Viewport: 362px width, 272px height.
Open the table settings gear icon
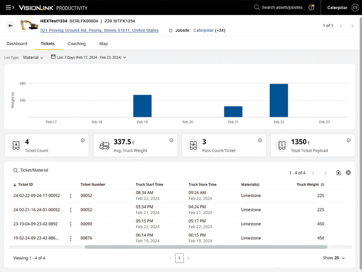[348, 173]
